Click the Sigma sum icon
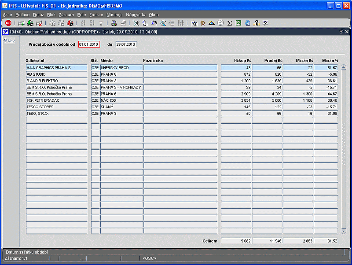 click(x=230, y=23)
